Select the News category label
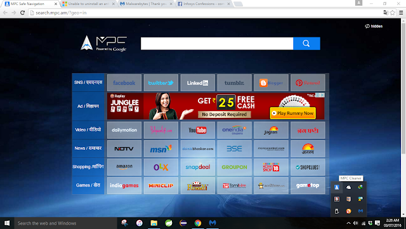This screenshot has height=229, width=406. [x=88, y=148]
